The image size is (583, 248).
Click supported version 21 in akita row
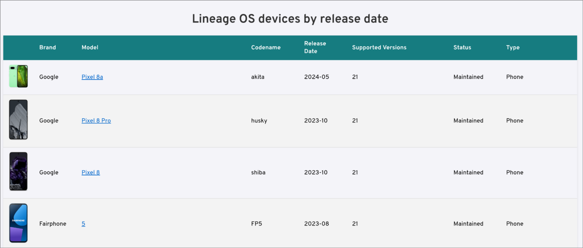pos(355,77)
